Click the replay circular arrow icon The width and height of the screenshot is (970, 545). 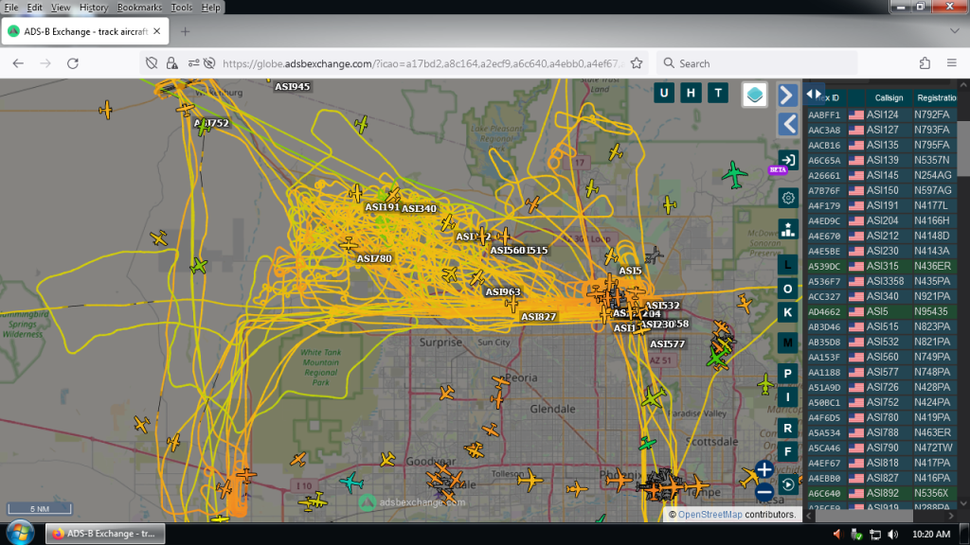pyautogui.click(x=787, y=484)
